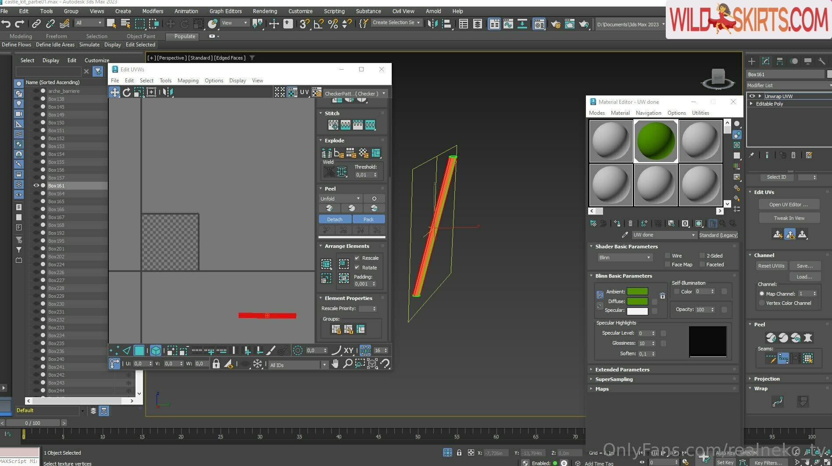Click the Detach button in Peel rollout
The image size is (832, 466).
[335, 219]
